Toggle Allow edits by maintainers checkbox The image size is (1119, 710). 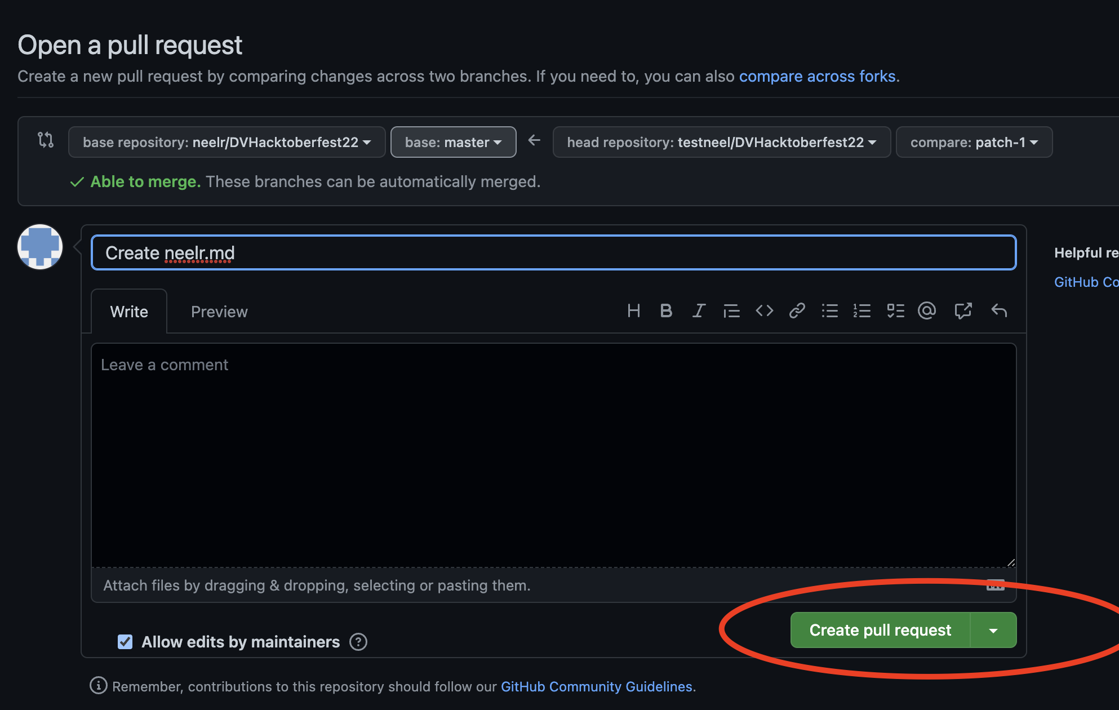[x=125, y=642]
